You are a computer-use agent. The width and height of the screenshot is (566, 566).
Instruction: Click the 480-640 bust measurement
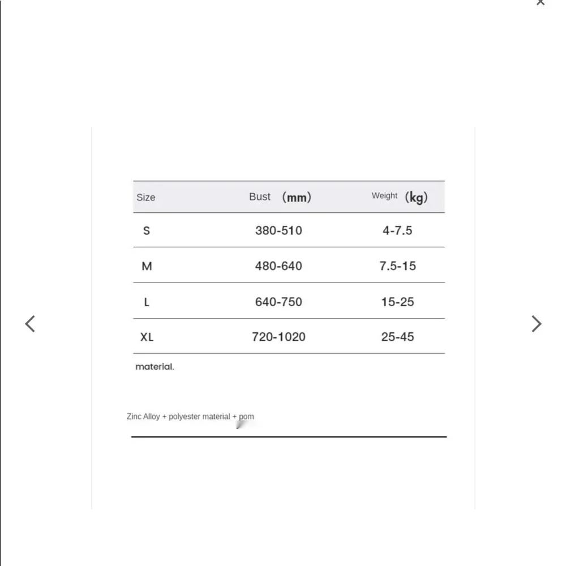click(x=278, y=266)
